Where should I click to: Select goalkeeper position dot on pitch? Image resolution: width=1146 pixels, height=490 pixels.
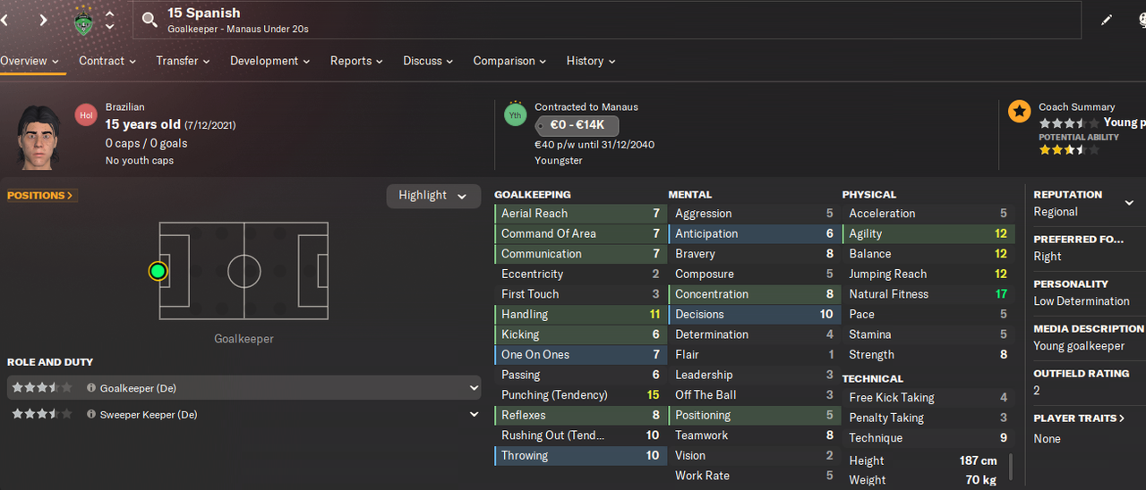(x=158, y=271)
